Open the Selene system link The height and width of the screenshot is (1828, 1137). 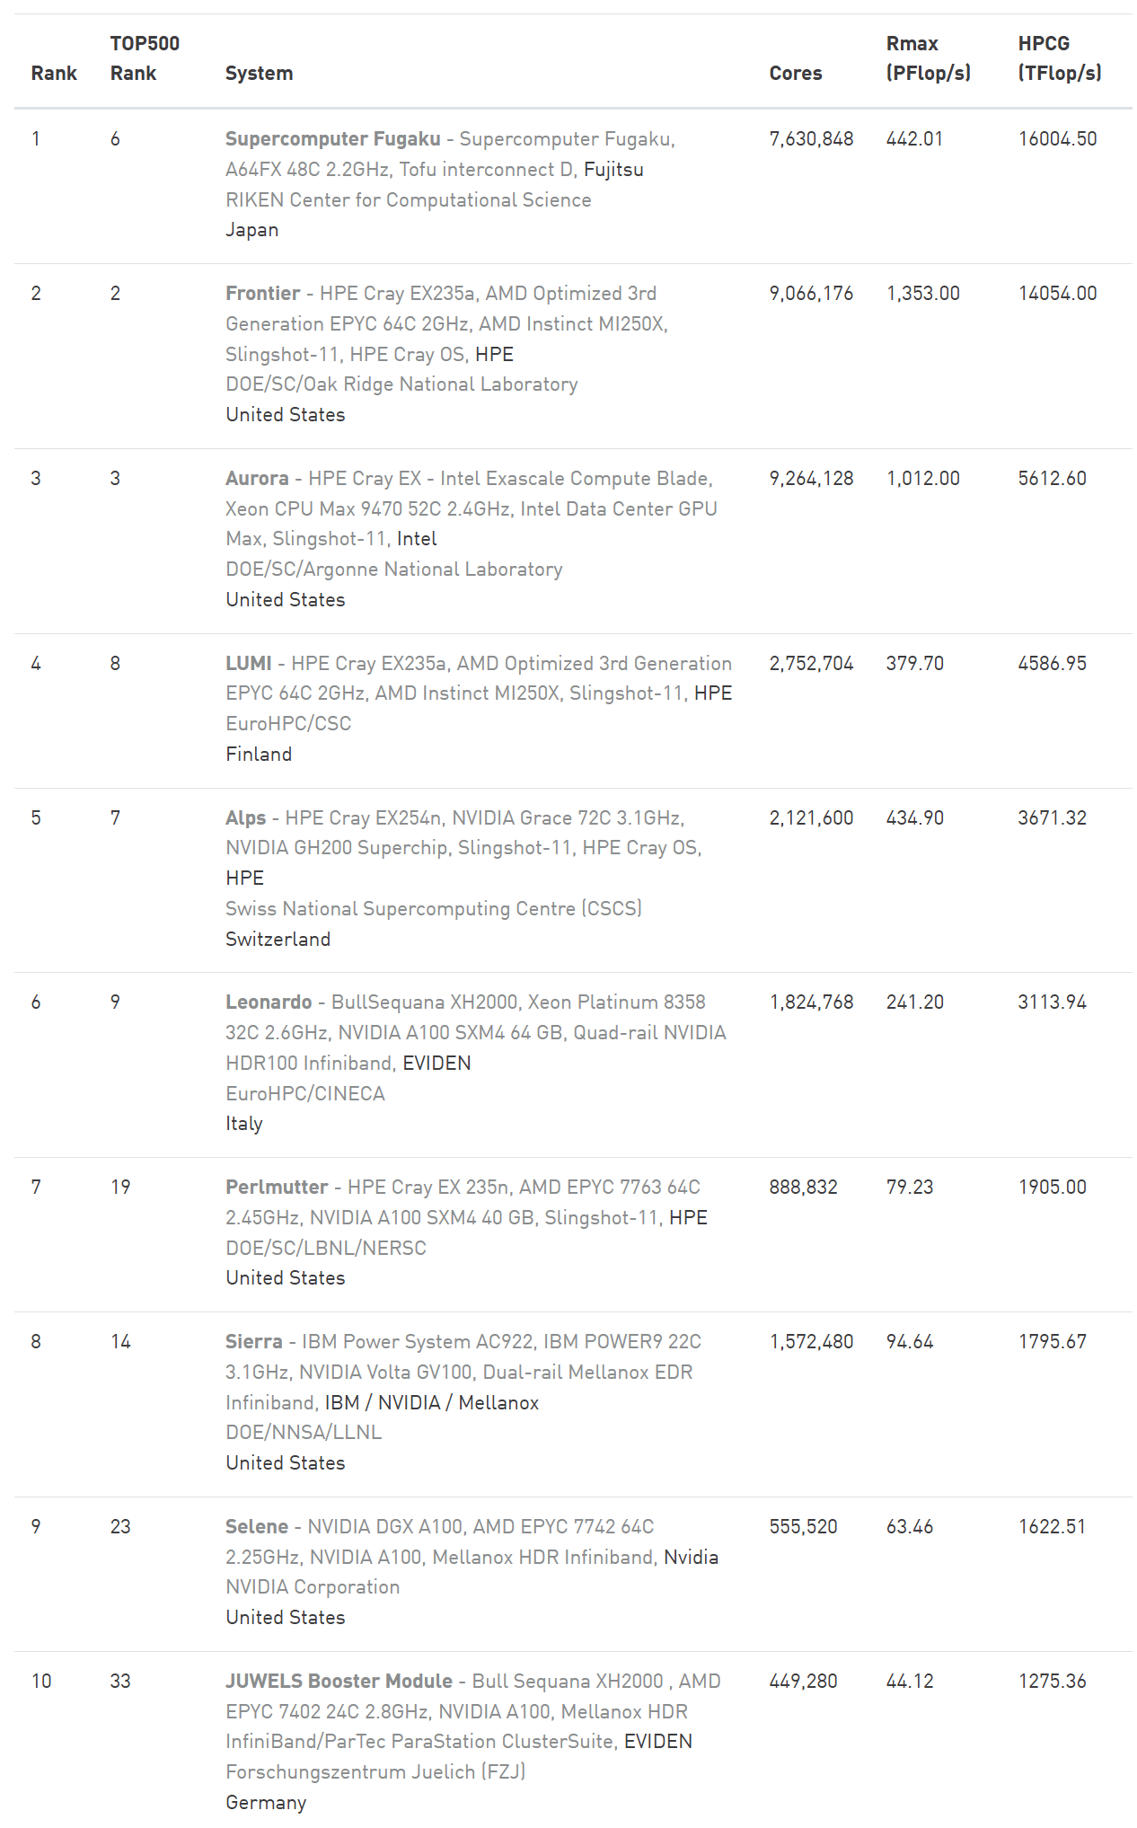257,1527
